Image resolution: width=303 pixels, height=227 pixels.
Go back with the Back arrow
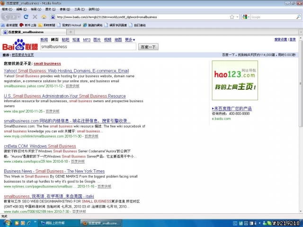pyautogui.click(x=6, y=17)
